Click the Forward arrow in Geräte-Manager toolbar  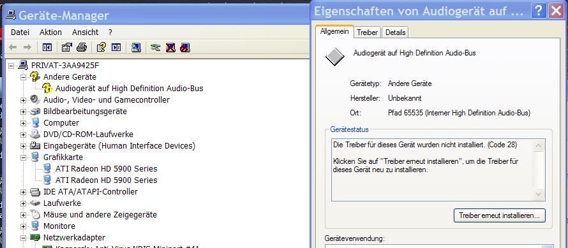[27, 47]
